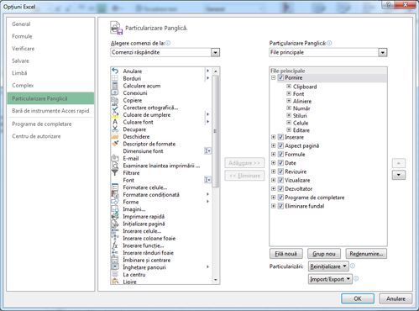
Task: Select the Descriptor de formate brush icon
Action: point(115,144)
